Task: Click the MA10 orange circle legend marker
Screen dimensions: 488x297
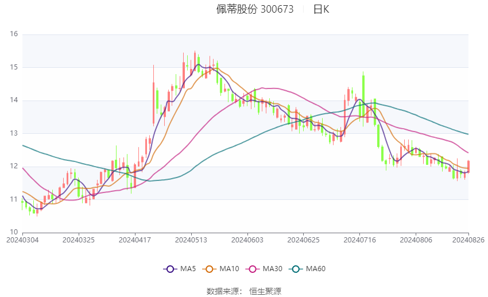Action: point(209,269)
